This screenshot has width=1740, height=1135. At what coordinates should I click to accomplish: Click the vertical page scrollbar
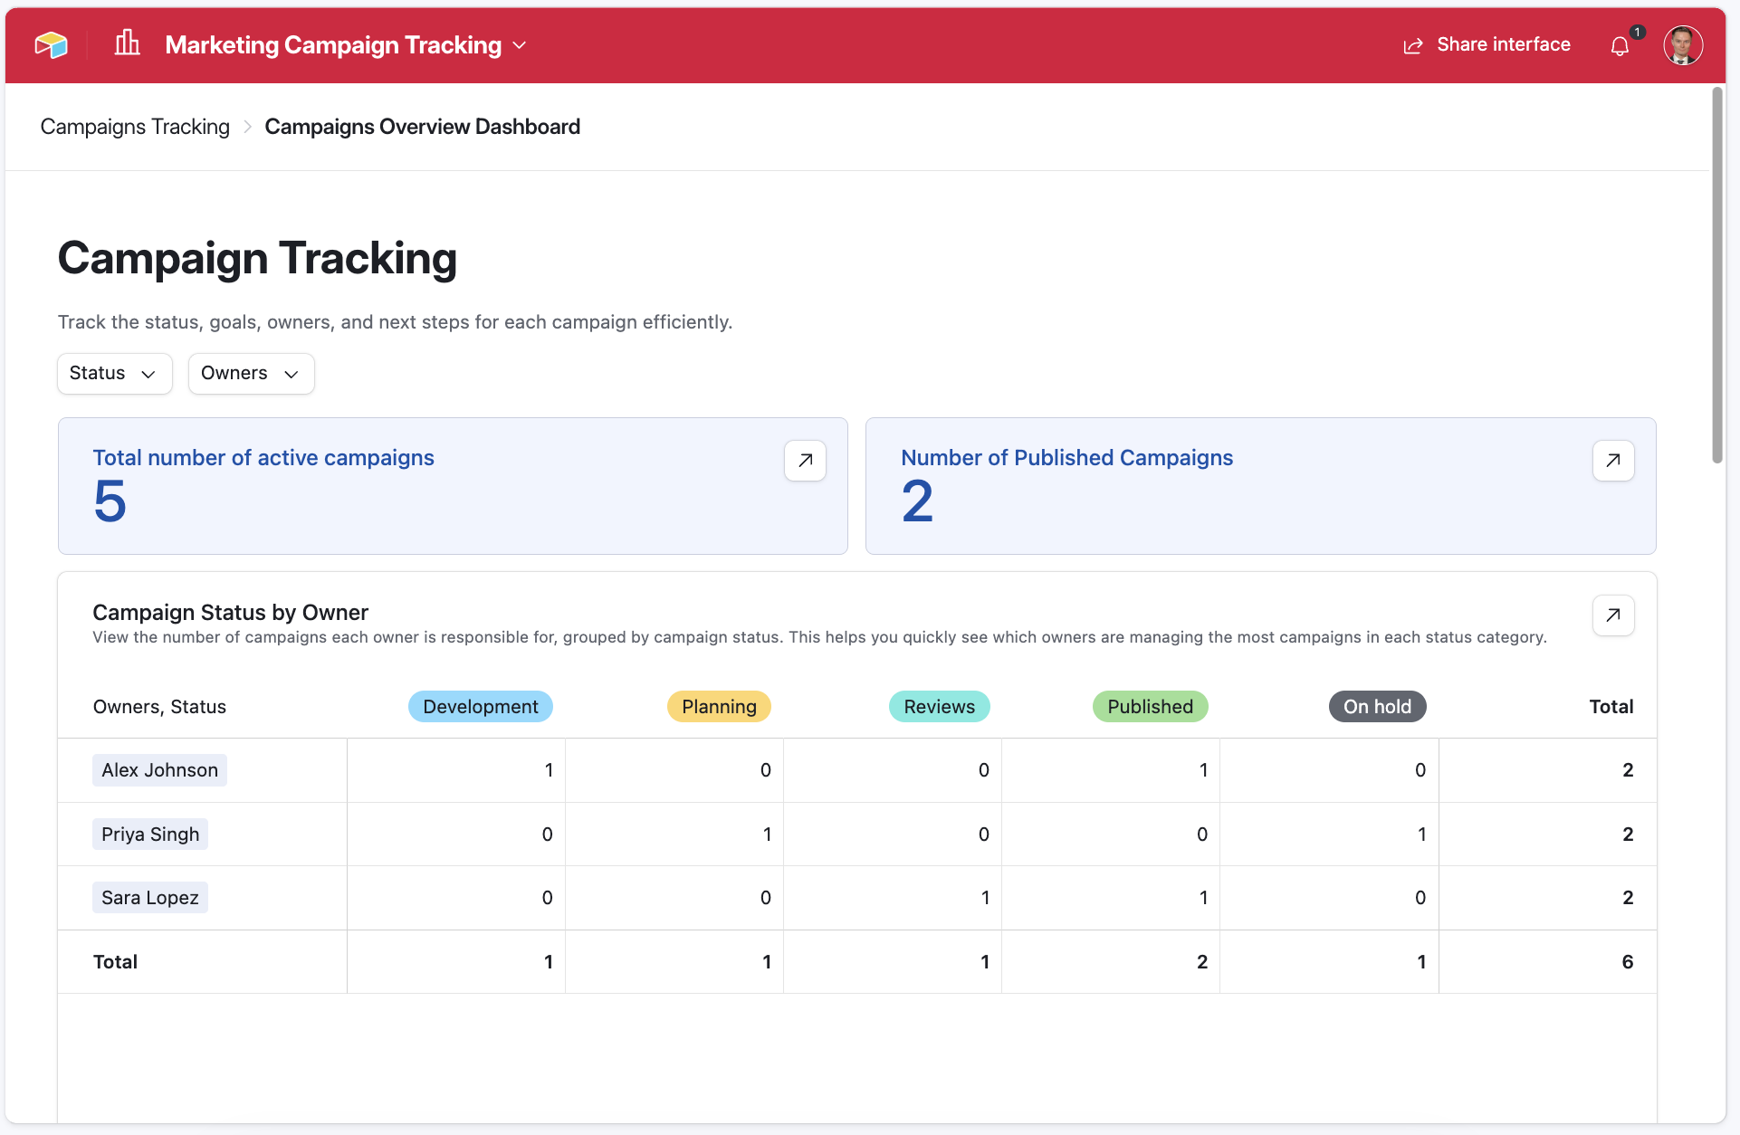pyautogui.click(x=1717, y=276)
